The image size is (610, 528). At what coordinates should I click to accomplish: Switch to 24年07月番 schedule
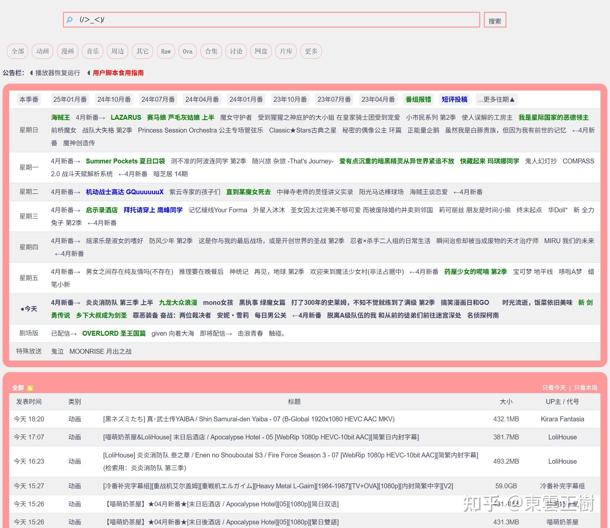point(158,99)
